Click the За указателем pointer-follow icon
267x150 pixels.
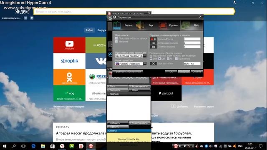point(153,63)
